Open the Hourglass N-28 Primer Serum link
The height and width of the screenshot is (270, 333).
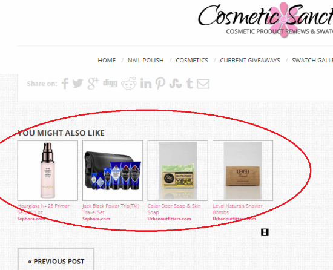(x=44, y=209)
